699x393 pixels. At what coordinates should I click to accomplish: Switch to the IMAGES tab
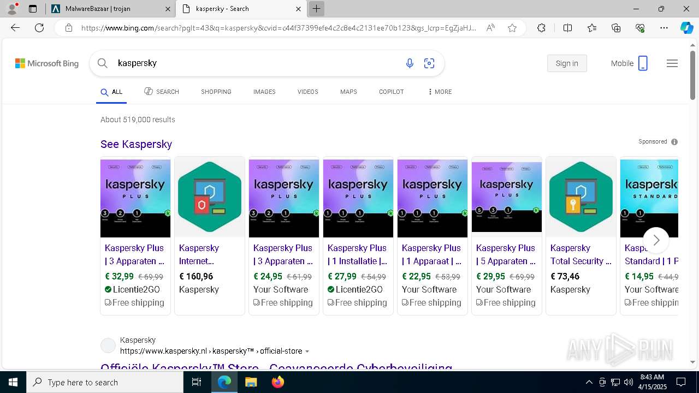[264, 92]
